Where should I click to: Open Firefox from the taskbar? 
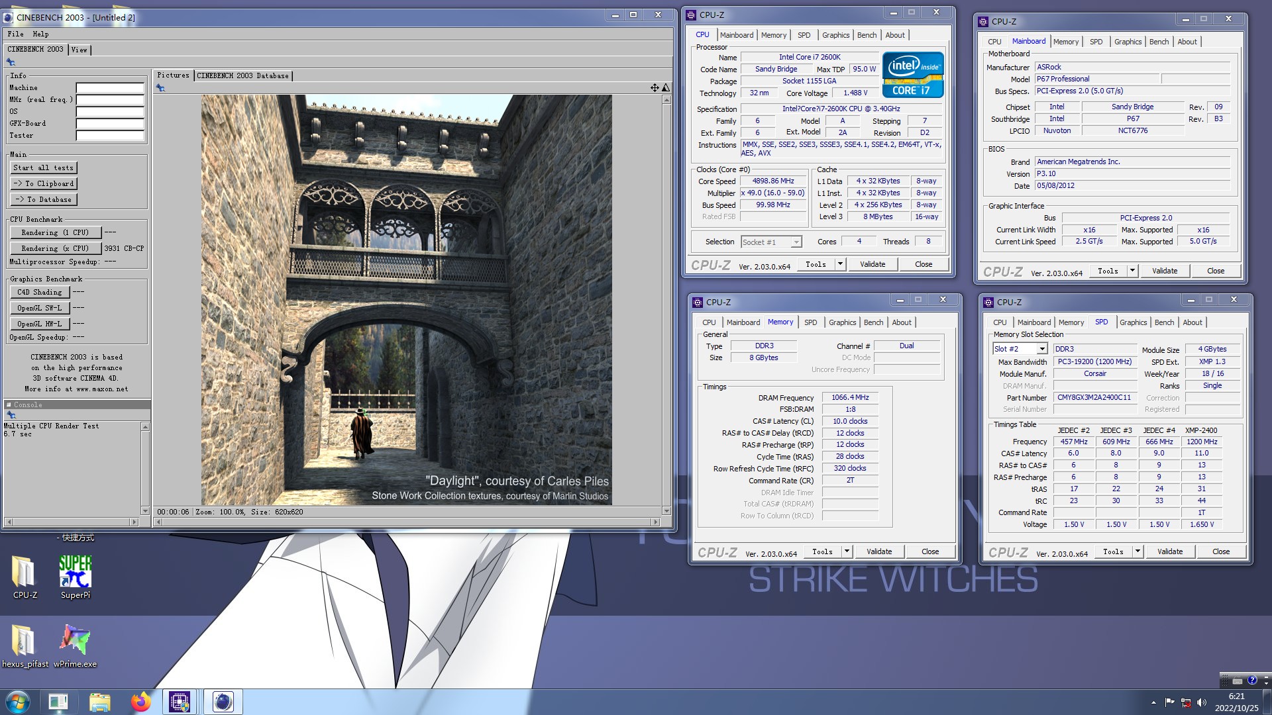pyautogui.click(x=140, y=702)
